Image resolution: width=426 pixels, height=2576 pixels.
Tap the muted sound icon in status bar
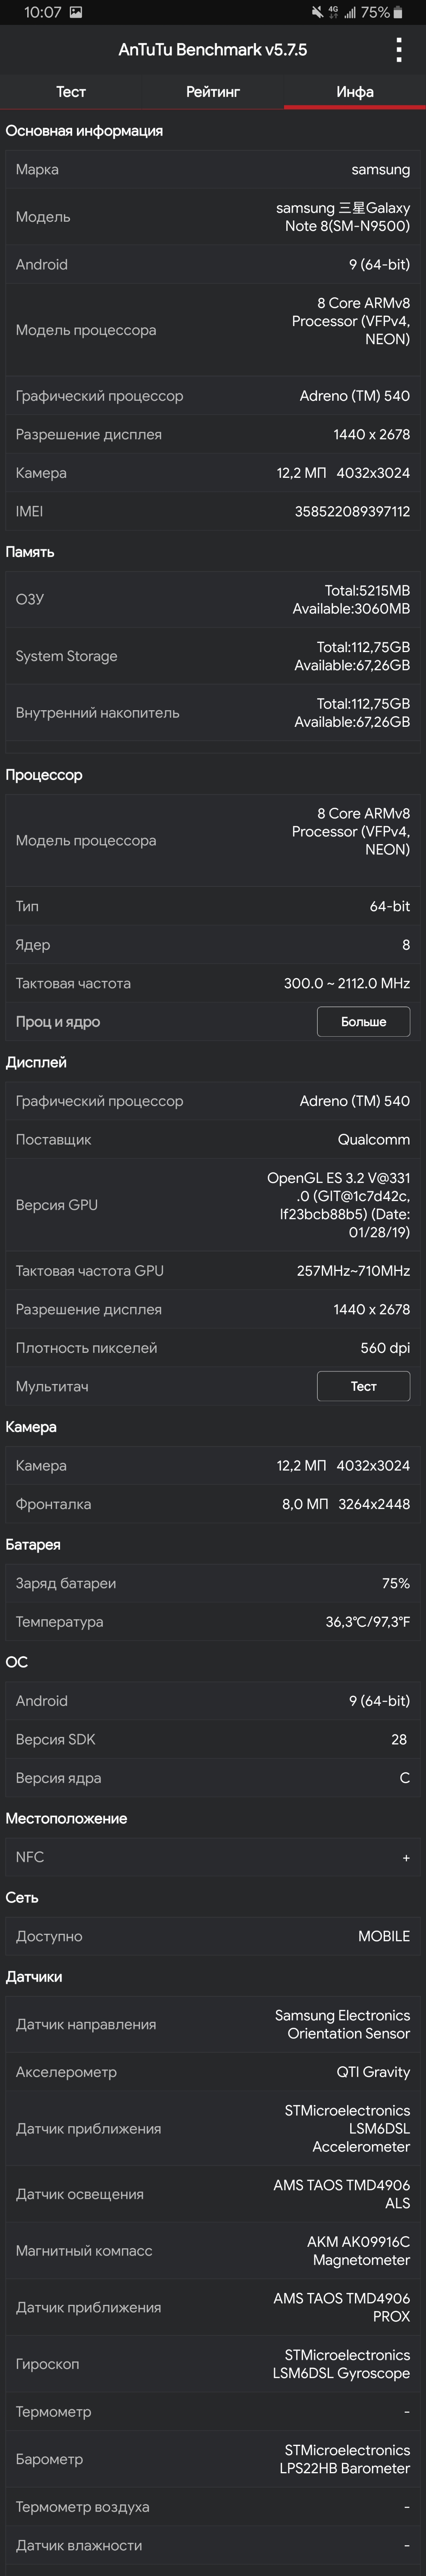point(317,13)
